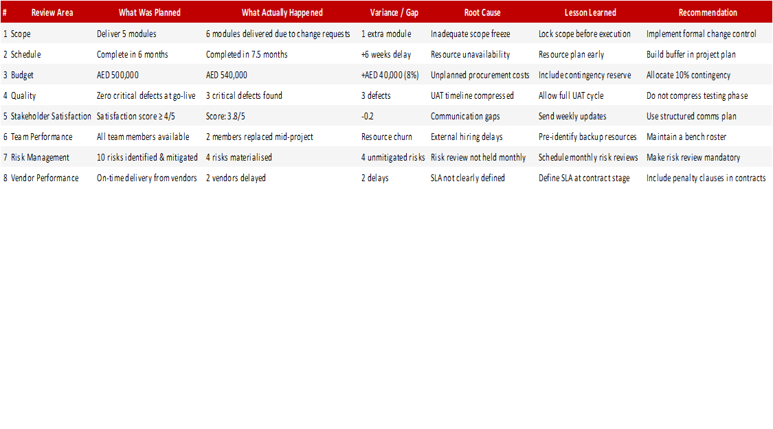Viewport: 773px width, 429px height.
Task: Click the '1 extra module' variance cell
Action: tap(386, 34)
